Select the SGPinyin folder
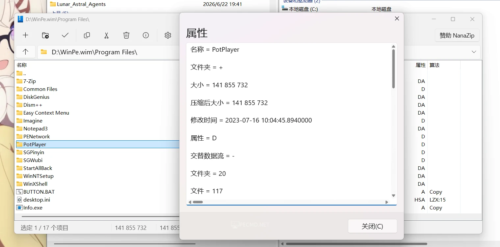The height and width of the screenshot is (247, 500). 34,152
